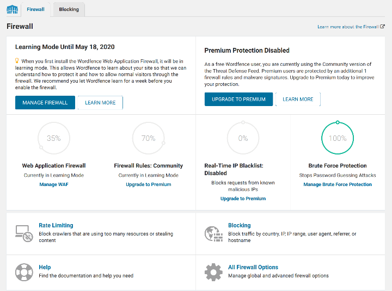Click the 100% Brute Force Protection circle
This screenshot has height=291, width=392.
coord(338,139)
